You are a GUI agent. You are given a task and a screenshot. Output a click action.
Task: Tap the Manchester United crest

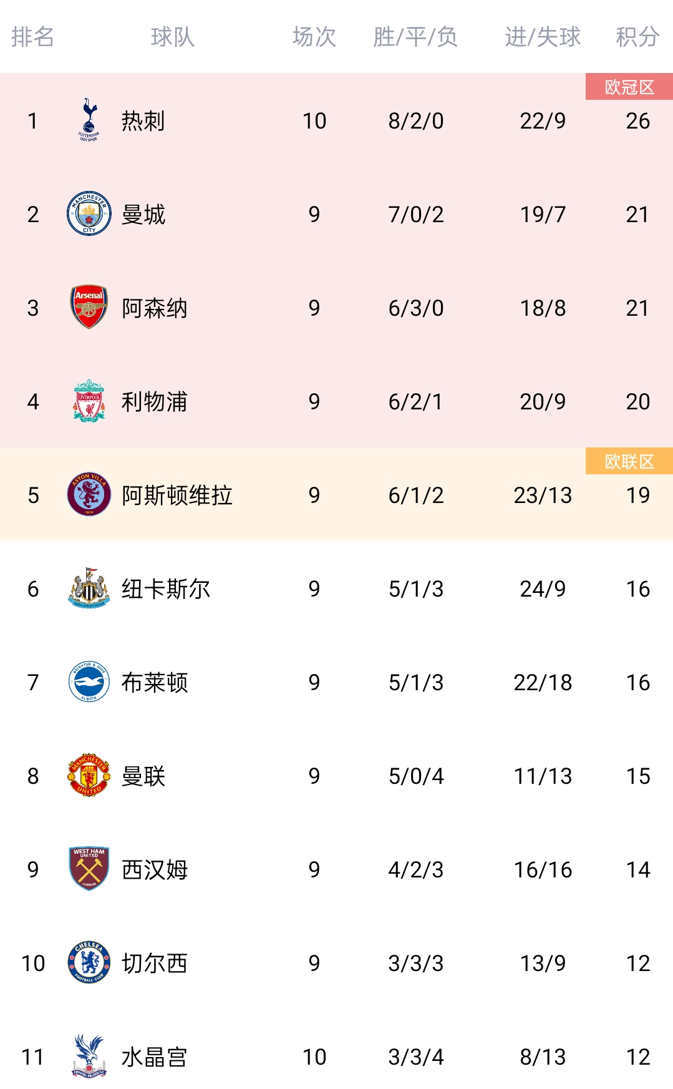pyautogui.click(x=89, y=775)
